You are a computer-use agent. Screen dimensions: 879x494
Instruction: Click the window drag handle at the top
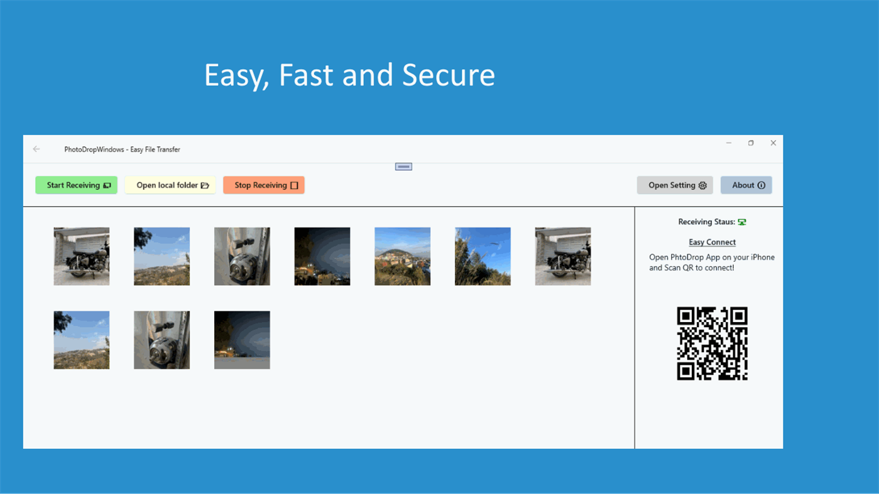point(403,166)
